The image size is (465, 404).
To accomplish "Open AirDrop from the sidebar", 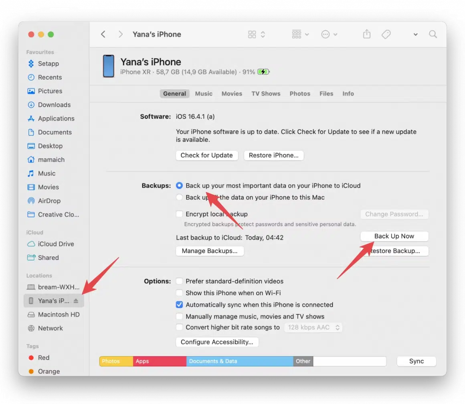I will pos(49,201).
